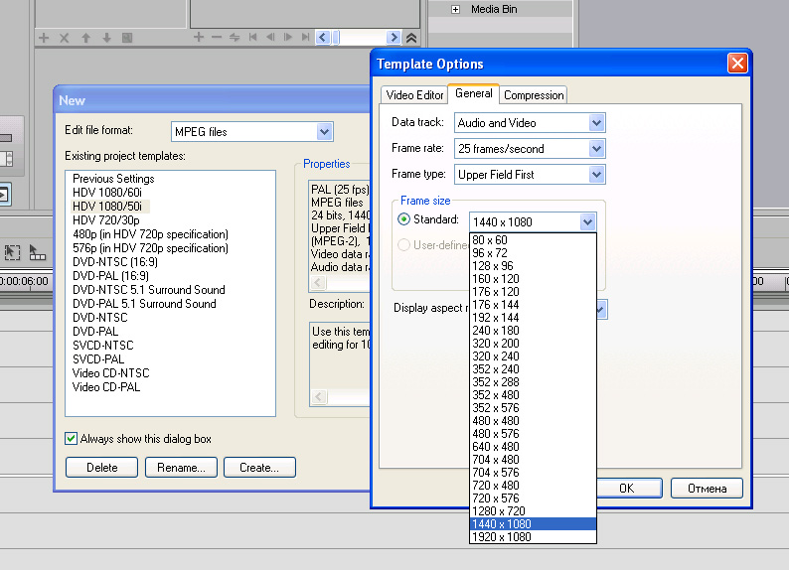
Task: Click the keyframe scrollbar thumb
Action: click(x=336, y=37)
